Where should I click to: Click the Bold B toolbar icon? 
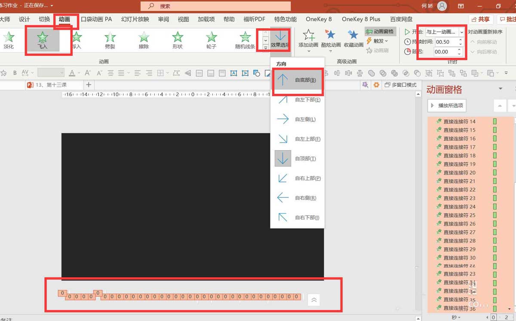pos(15,73)
